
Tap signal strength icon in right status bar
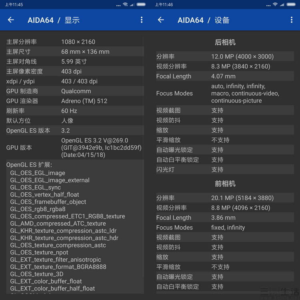tap(282, 4)
